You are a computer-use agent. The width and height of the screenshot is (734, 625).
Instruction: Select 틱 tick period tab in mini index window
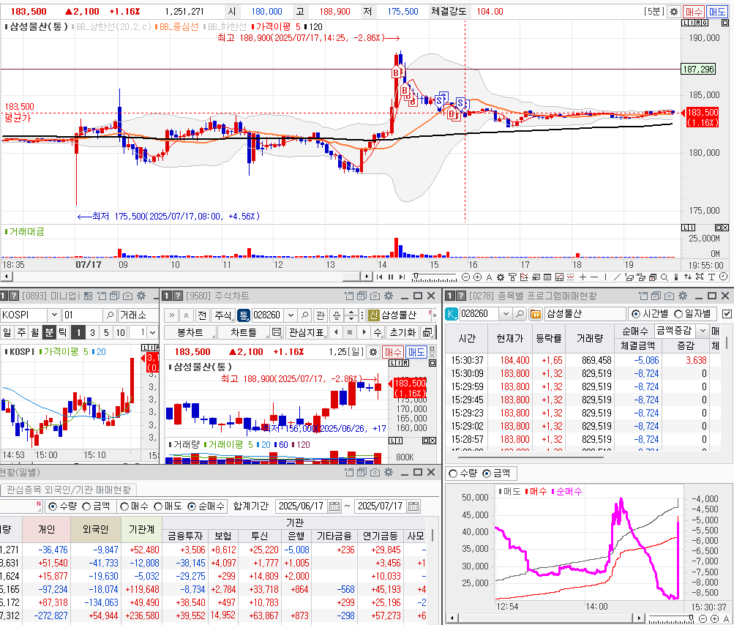[x=63, y=332]
